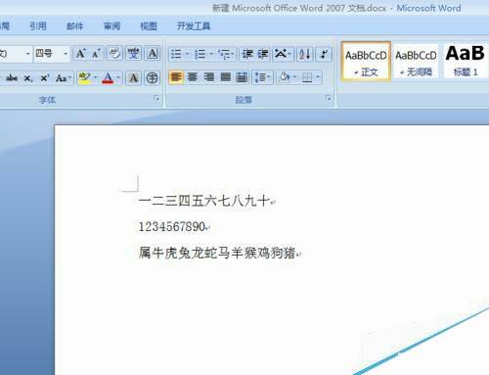Apply yellow text highlight color

coord(85,78)
